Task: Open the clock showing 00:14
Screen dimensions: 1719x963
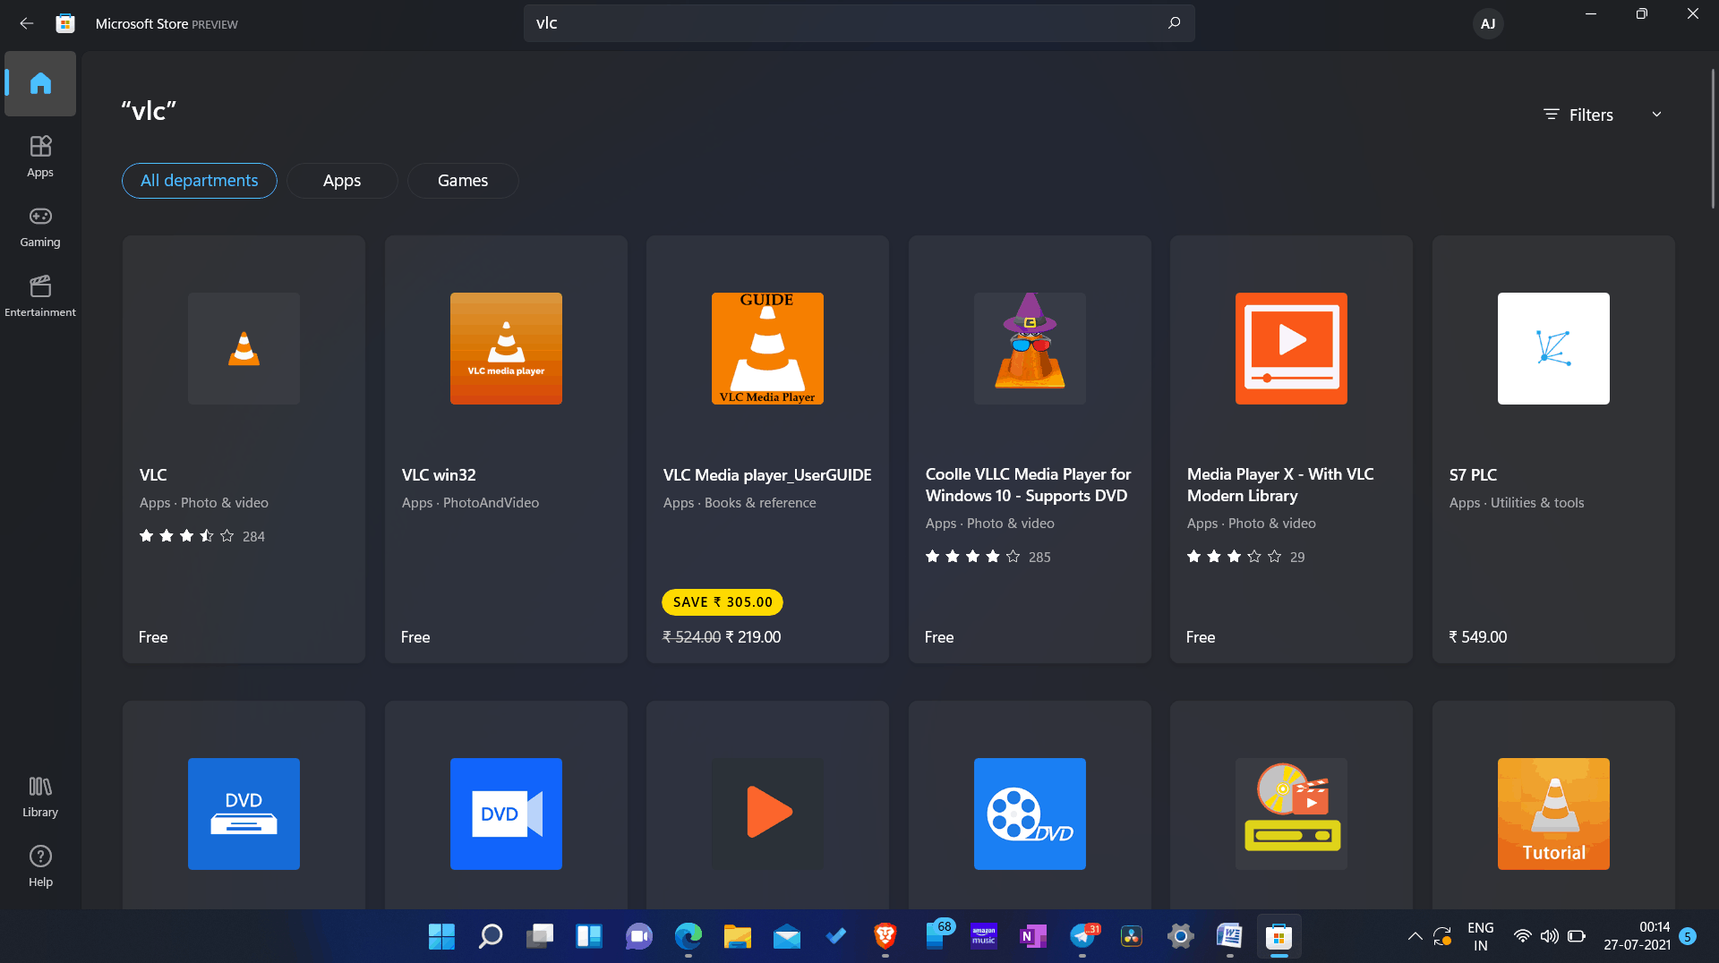Action: (1638, 936)
